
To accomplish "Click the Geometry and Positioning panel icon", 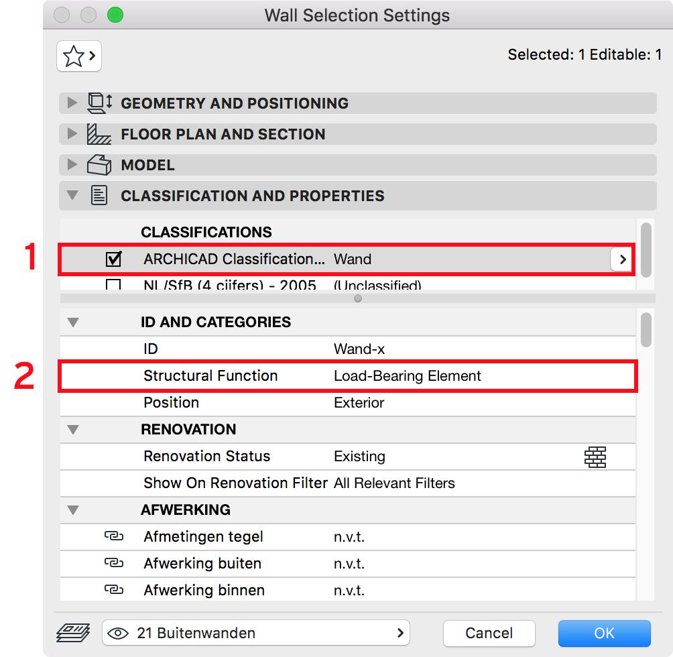I will click(100, 103).
